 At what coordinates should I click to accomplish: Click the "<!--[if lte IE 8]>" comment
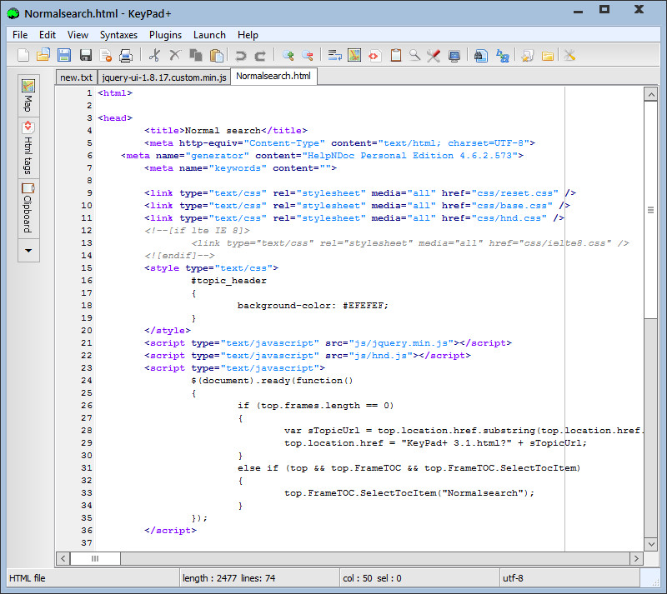(x=197, y=231)
